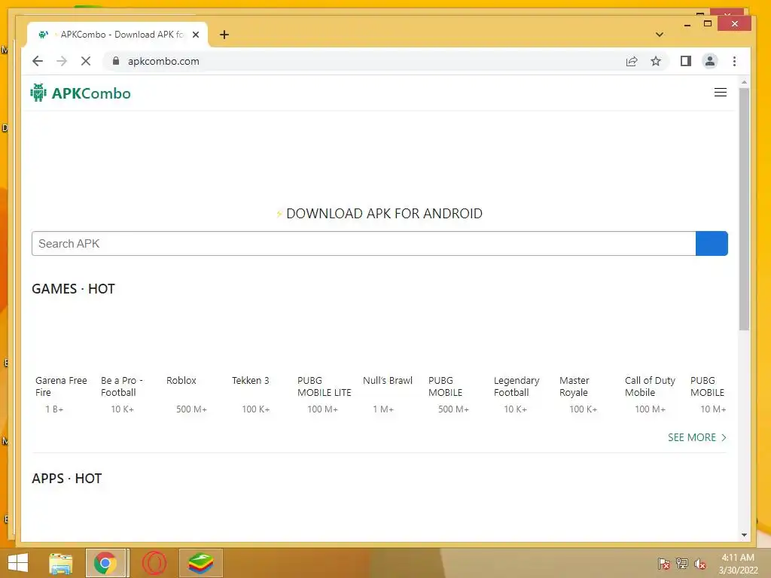Click the blue search button
Viewport: 771px width, 578px height.
pos(712,243)
